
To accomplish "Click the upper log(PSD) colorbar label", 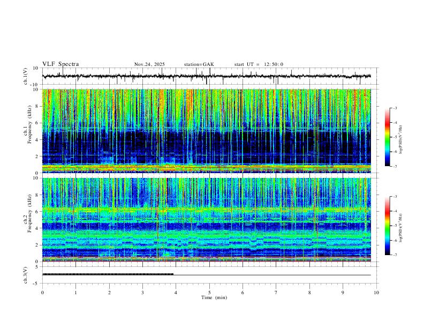I will pos(401,140).
